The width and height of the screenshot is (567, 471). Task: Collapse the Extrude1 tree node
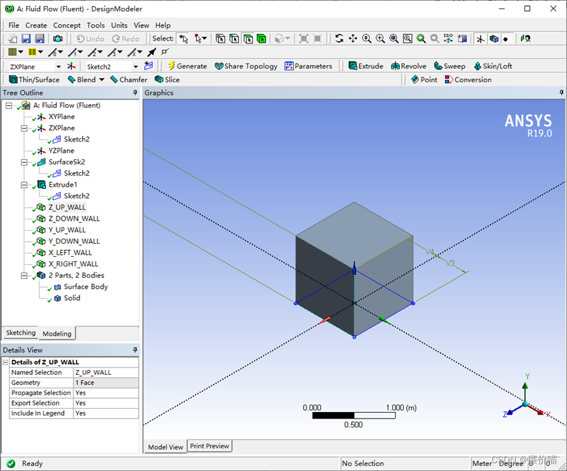tap(24, 185)
